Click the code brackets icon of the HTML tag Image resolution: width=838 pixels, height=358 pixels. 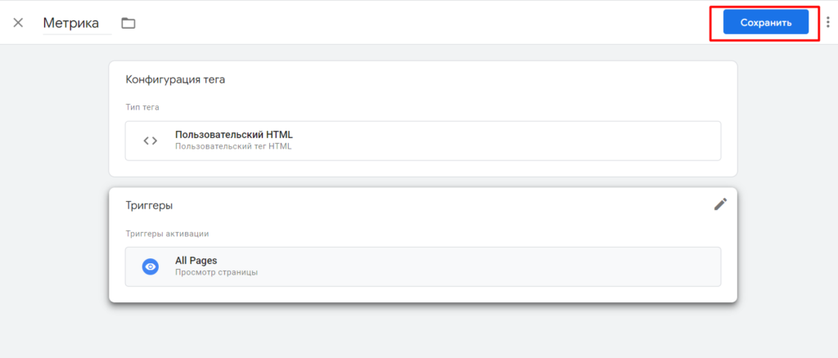point(150,141)
